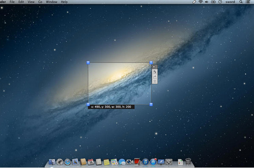Viewport: 254px width, 168px height.
Task: Open the View menu
Action: (31, 2)
